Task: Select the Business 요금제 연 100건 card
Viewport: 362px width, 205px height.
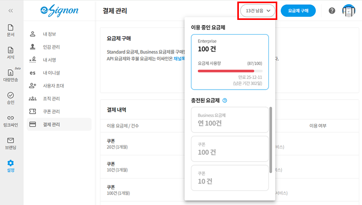Action: coord(230,120)
